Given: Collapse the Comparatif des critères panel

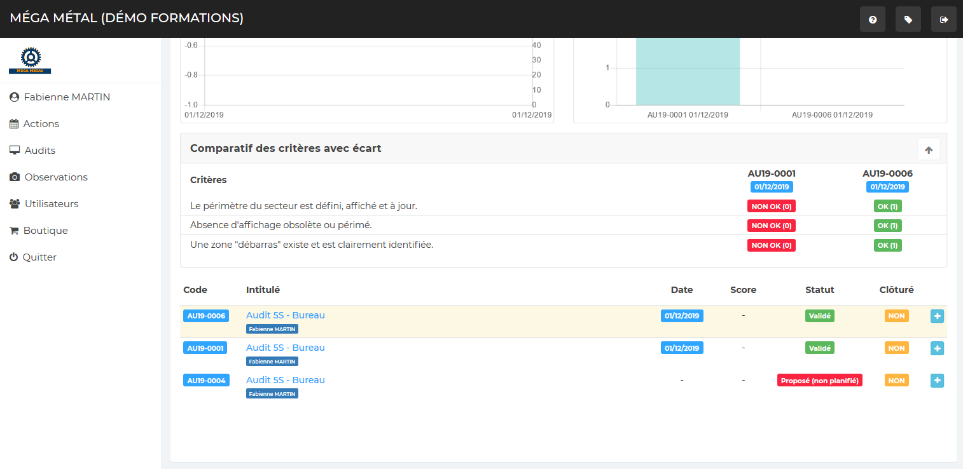Looking at the screenshot, I should 928,150.
